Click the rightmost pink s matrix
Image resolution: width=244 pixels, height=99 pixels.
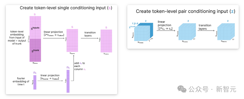point(106,41)
